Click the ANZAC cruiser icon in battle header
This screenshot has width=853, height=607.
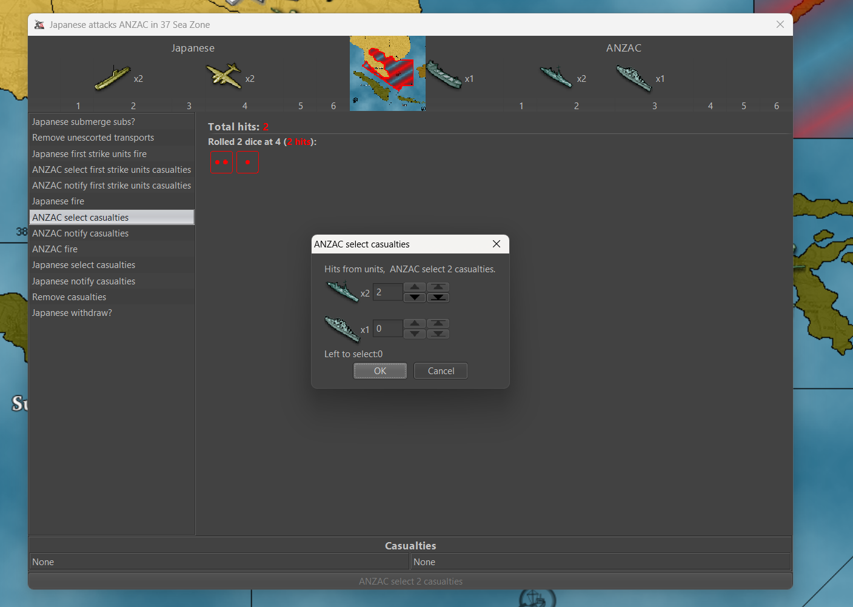pyautogui.click(x=634, y=78)
